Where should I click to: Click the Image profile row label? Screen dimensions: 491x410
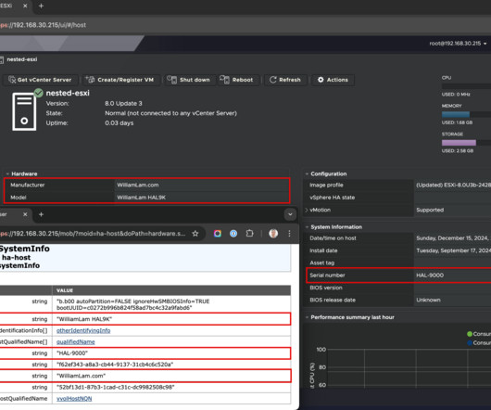(x=326, y=185)
